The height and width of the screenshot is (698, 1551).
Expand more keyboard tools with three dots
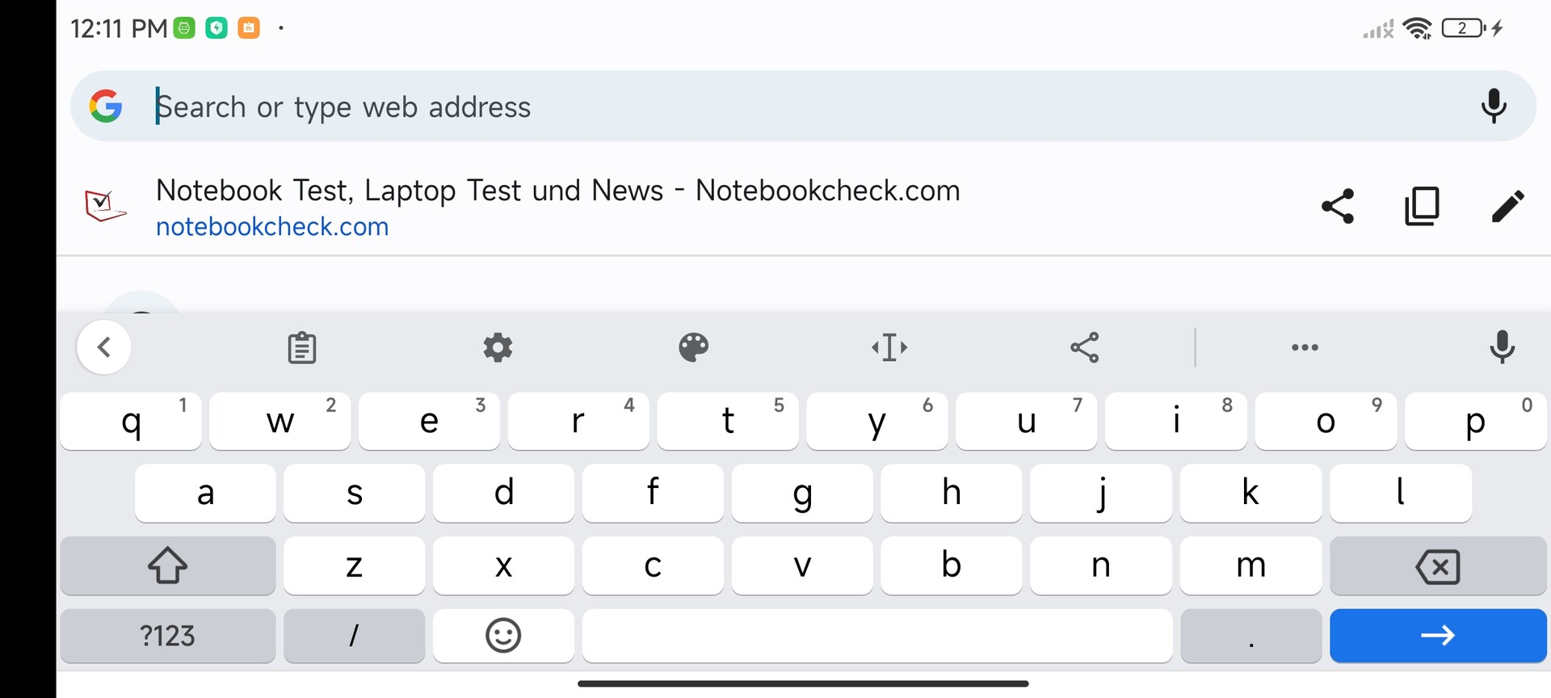[x=1305, y=347]
